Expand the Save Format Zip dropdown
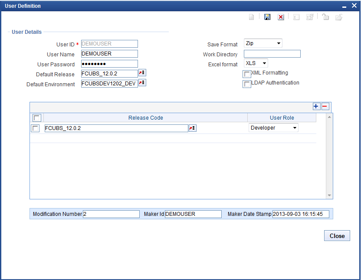 pos(263,43)
